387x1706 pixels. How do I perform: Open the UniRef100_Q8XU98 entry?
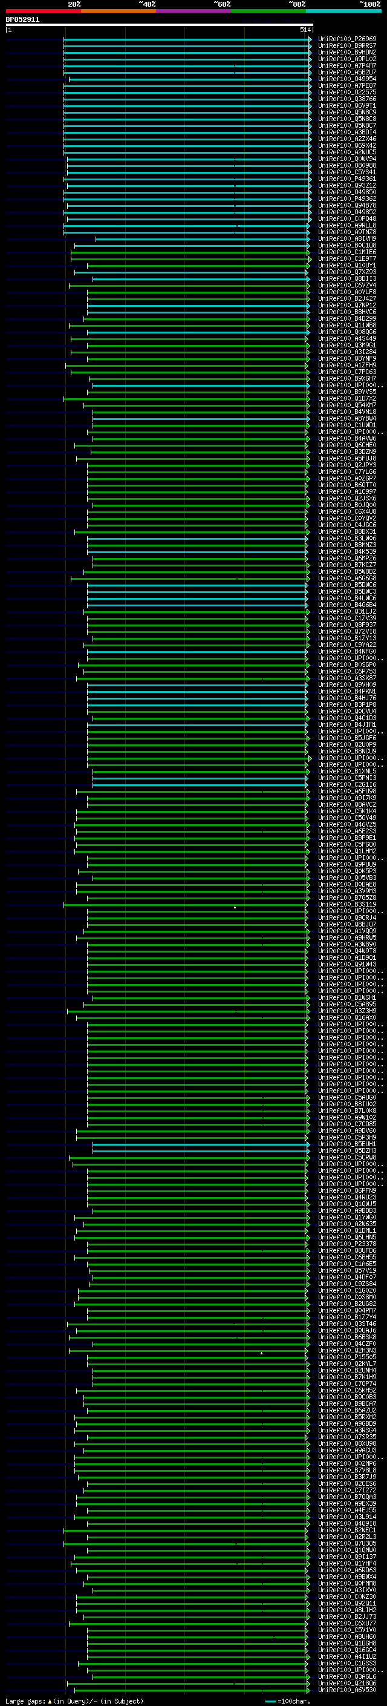coord(347,1443)
